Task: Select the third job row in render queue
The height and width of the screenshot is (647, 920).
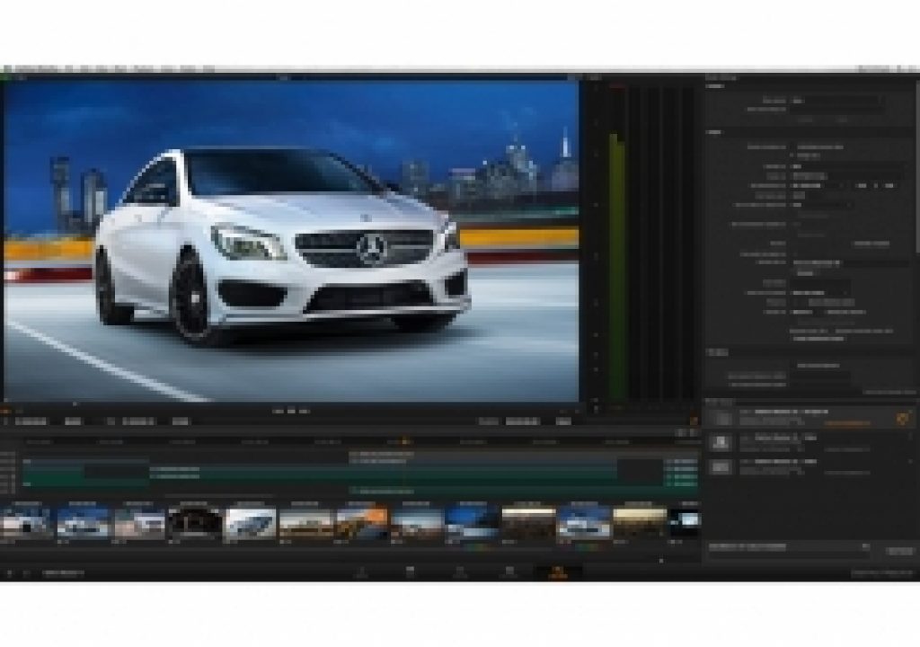Action: pos(809,466)
